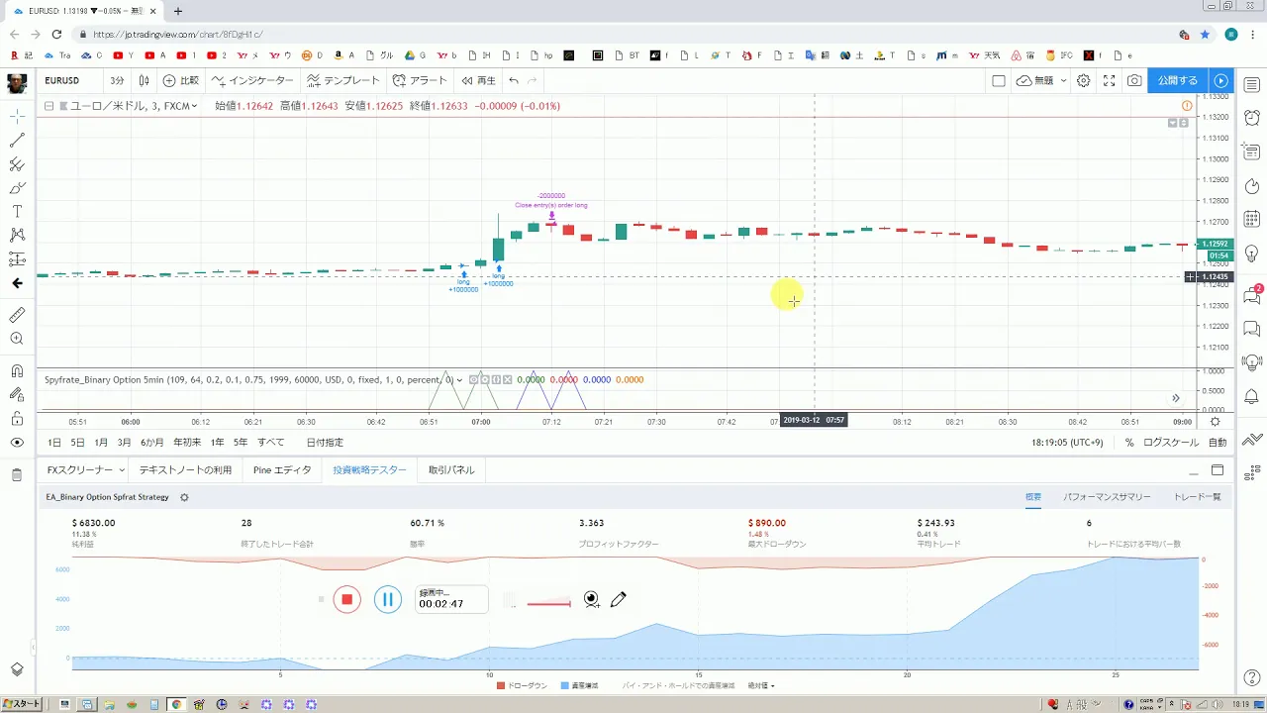This screenshot has height=713, width=1267.
Task: Open the テンプレート indicator templates menu
Action: pos(343,80)
